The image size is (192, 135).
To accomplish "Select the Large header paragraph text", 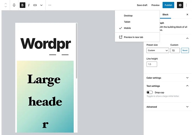I will pos(45,101).
